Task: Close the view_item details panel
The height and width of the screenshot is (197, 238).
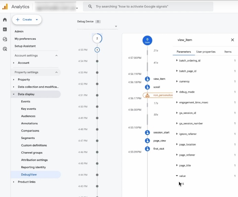Action: click(232, 40)
